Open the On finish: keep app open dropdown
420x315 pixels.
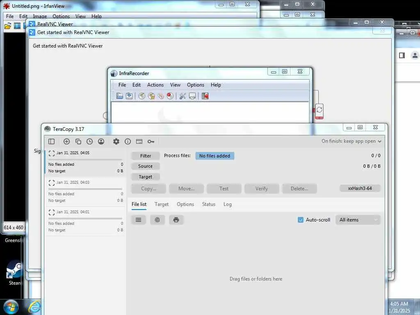[352, 141]
